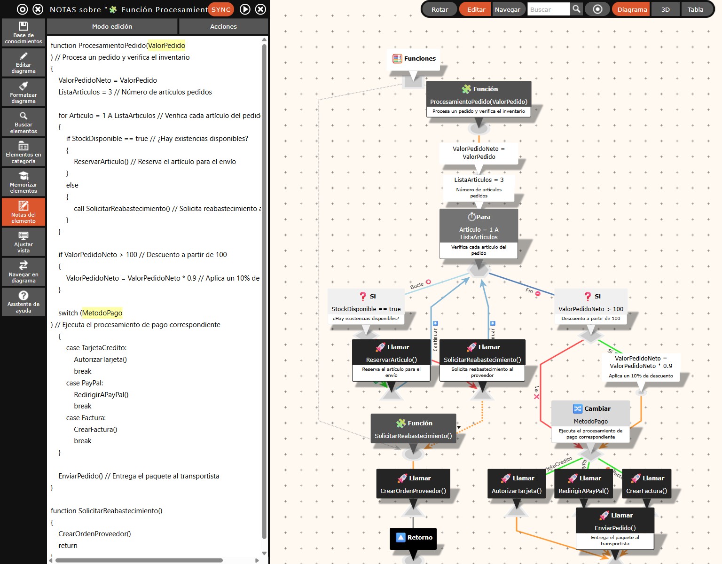The height and width of the screenshot is (564, 722).
Task: Select Función SolicitarReabastecimiento() node
Action: pyautogui.click(x=413, y=428)
